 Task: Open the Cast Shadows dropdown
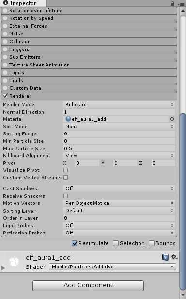[x=119, y=189]
